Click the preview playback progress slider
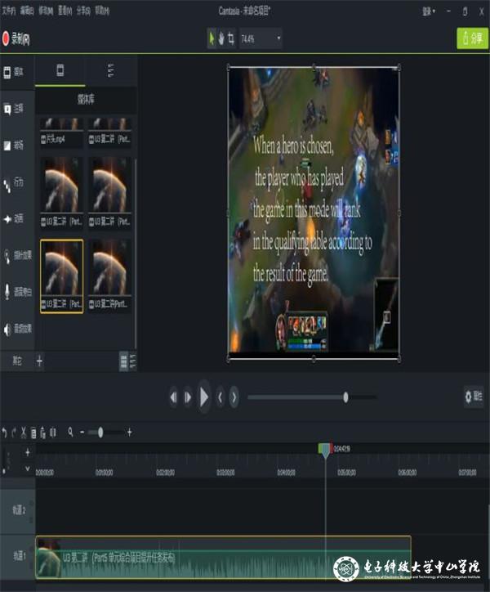The width and height of the screenshot is (490, 592). click(x=312, y=397)
